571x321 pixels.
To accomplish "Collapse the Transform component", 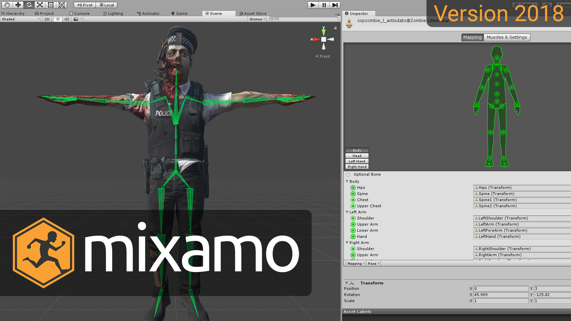I will pyautogui.click(x=346, y=283).
